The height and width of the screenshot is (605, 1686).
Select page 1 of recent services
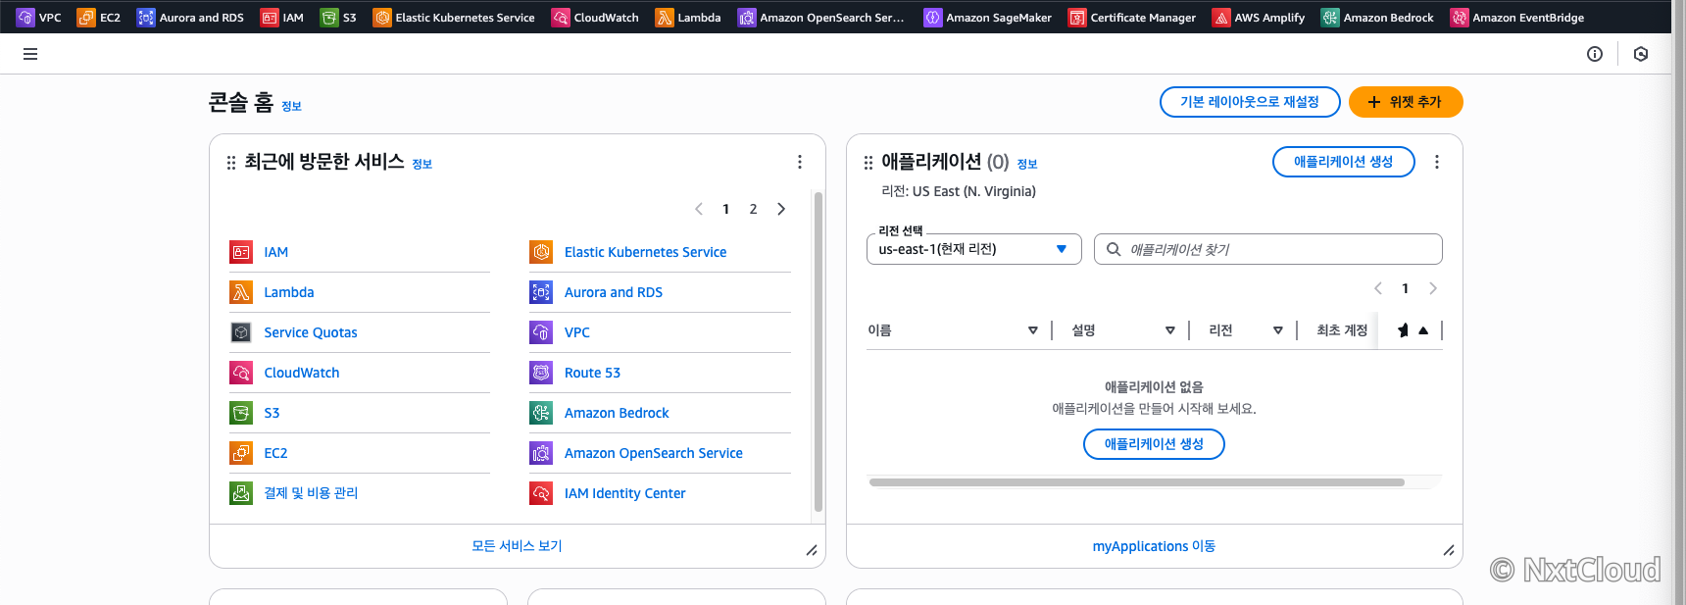725,209
